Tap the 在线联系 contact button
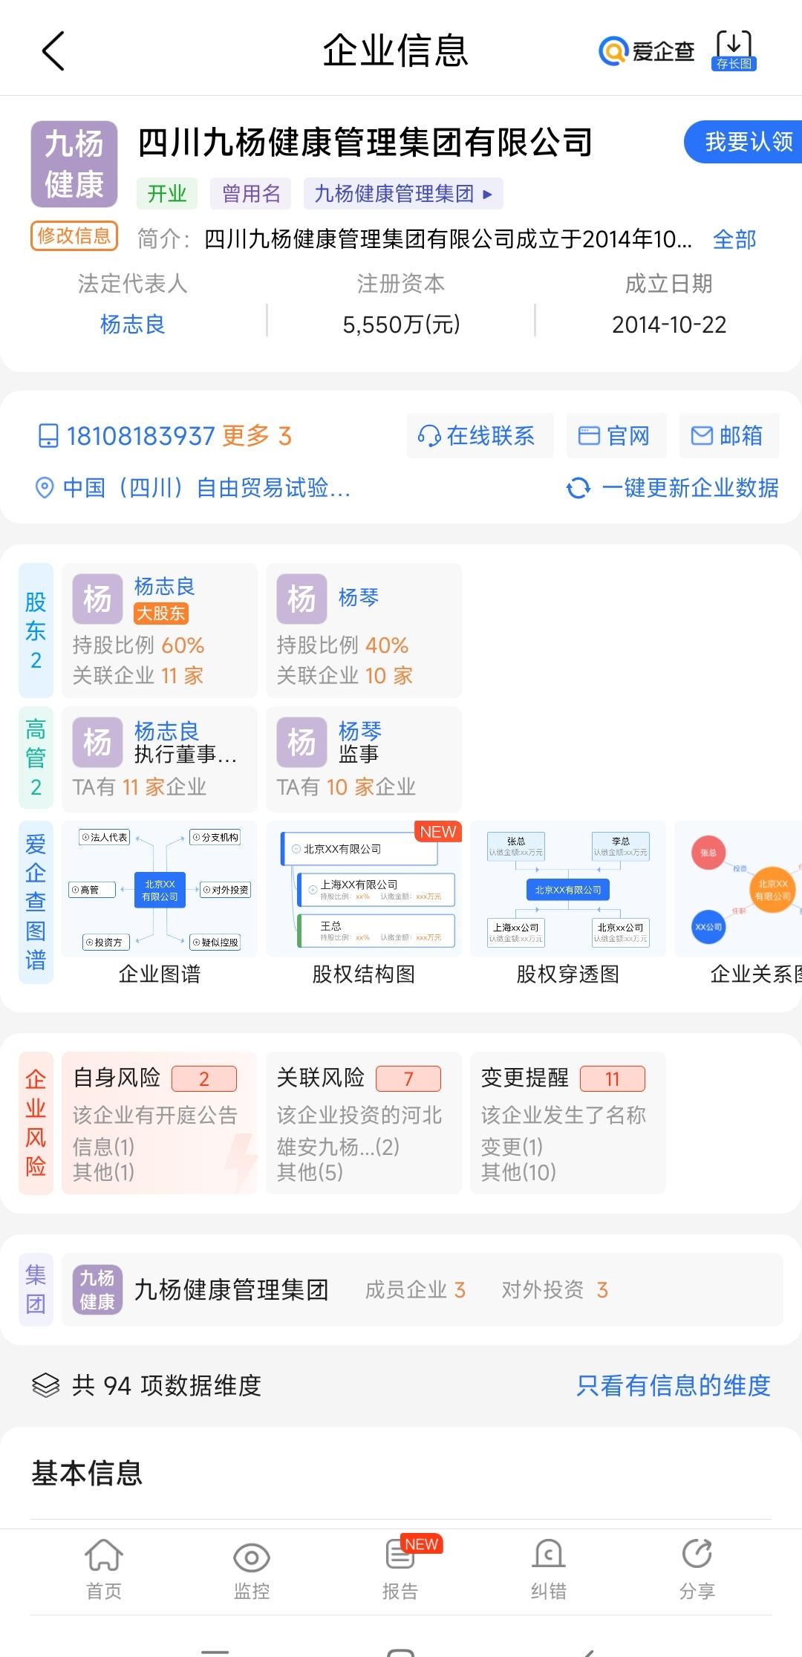The width and height of the screenshot is (802, 1657). point(480,436)
